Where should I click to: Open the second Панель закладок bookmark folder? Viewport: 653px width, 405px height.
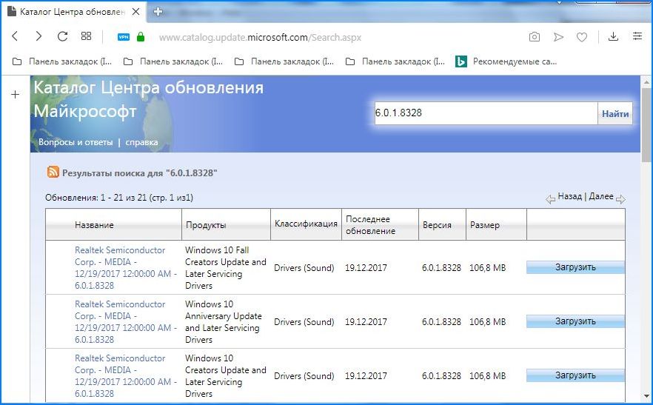173,61
